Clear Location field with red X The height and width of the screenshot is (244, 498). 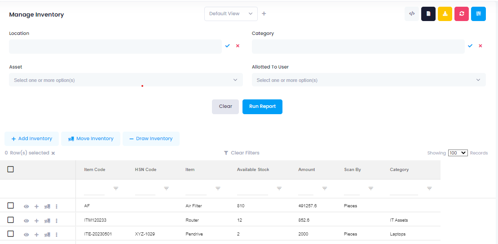tap(238, 46)
